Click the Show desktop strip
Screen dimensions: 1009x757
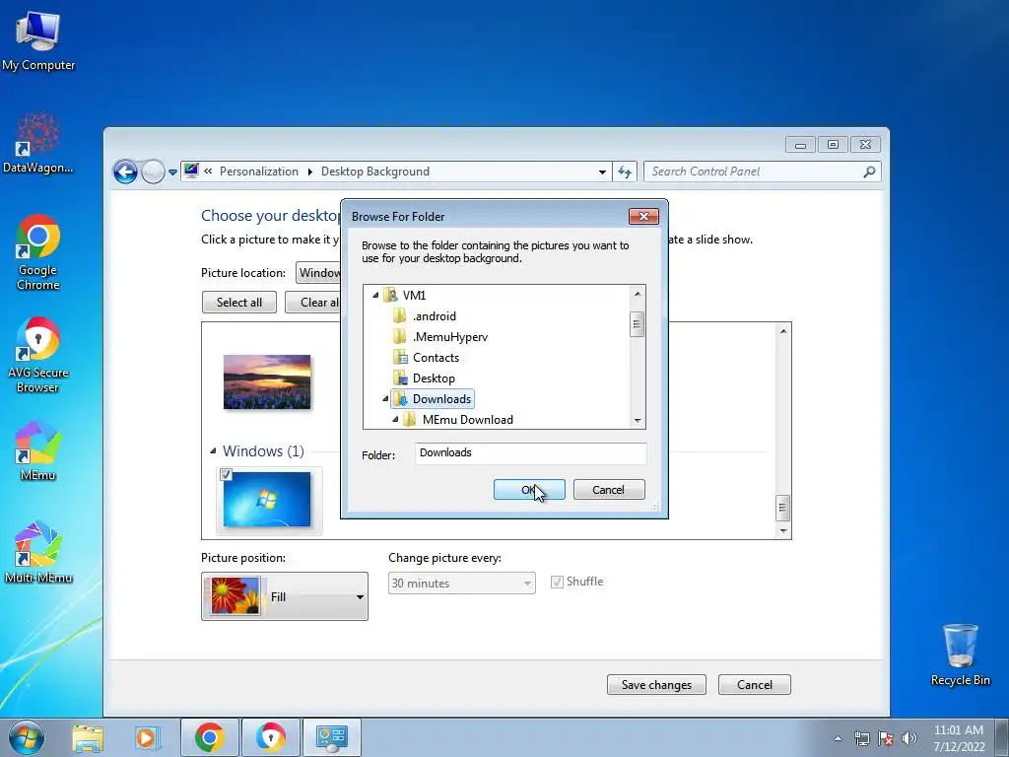1002,738
